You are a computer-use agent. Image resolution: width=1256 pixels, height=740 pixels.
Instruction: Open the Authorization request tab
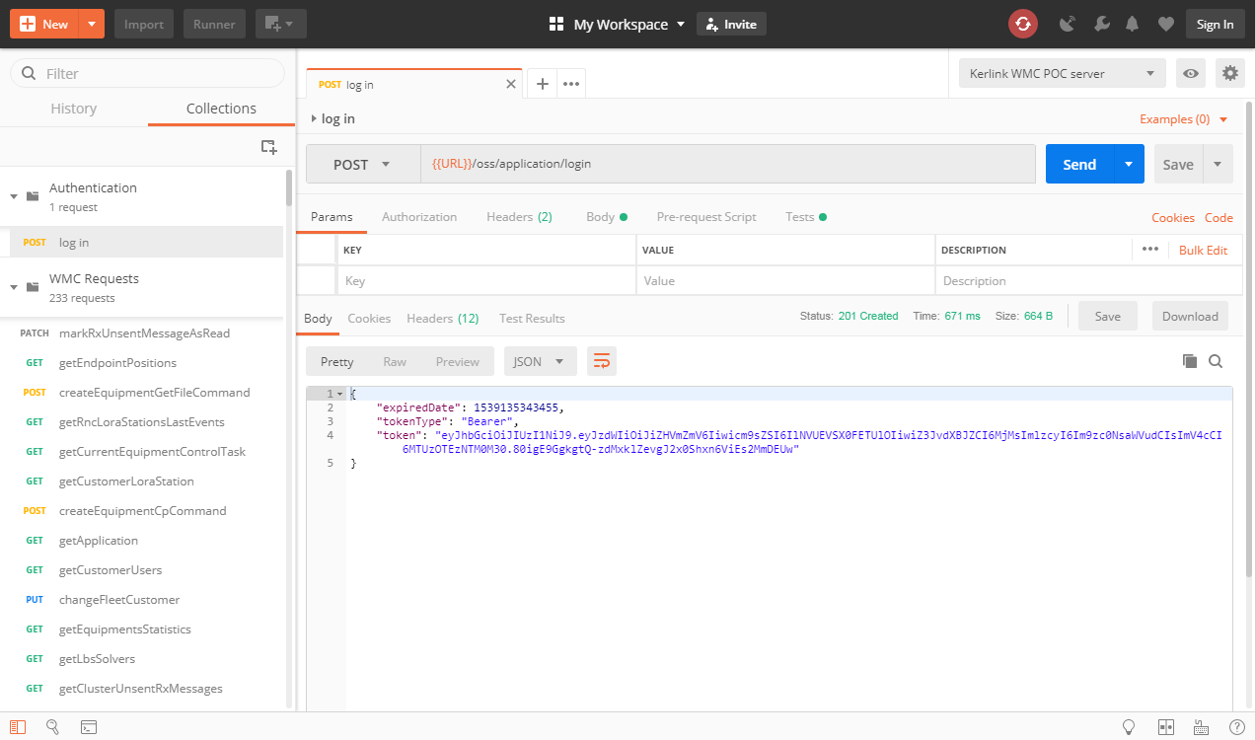pos(419,217)
